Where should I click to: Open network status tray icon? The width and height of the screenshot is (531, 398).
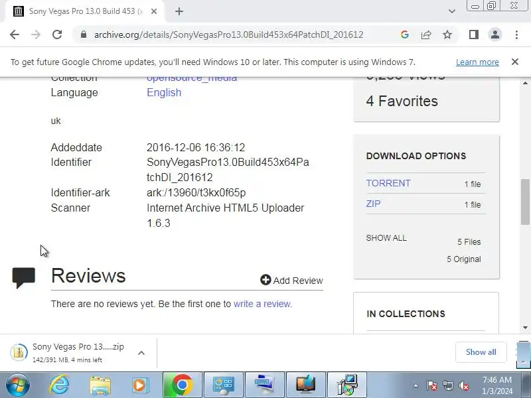click(x=448, y=385)
